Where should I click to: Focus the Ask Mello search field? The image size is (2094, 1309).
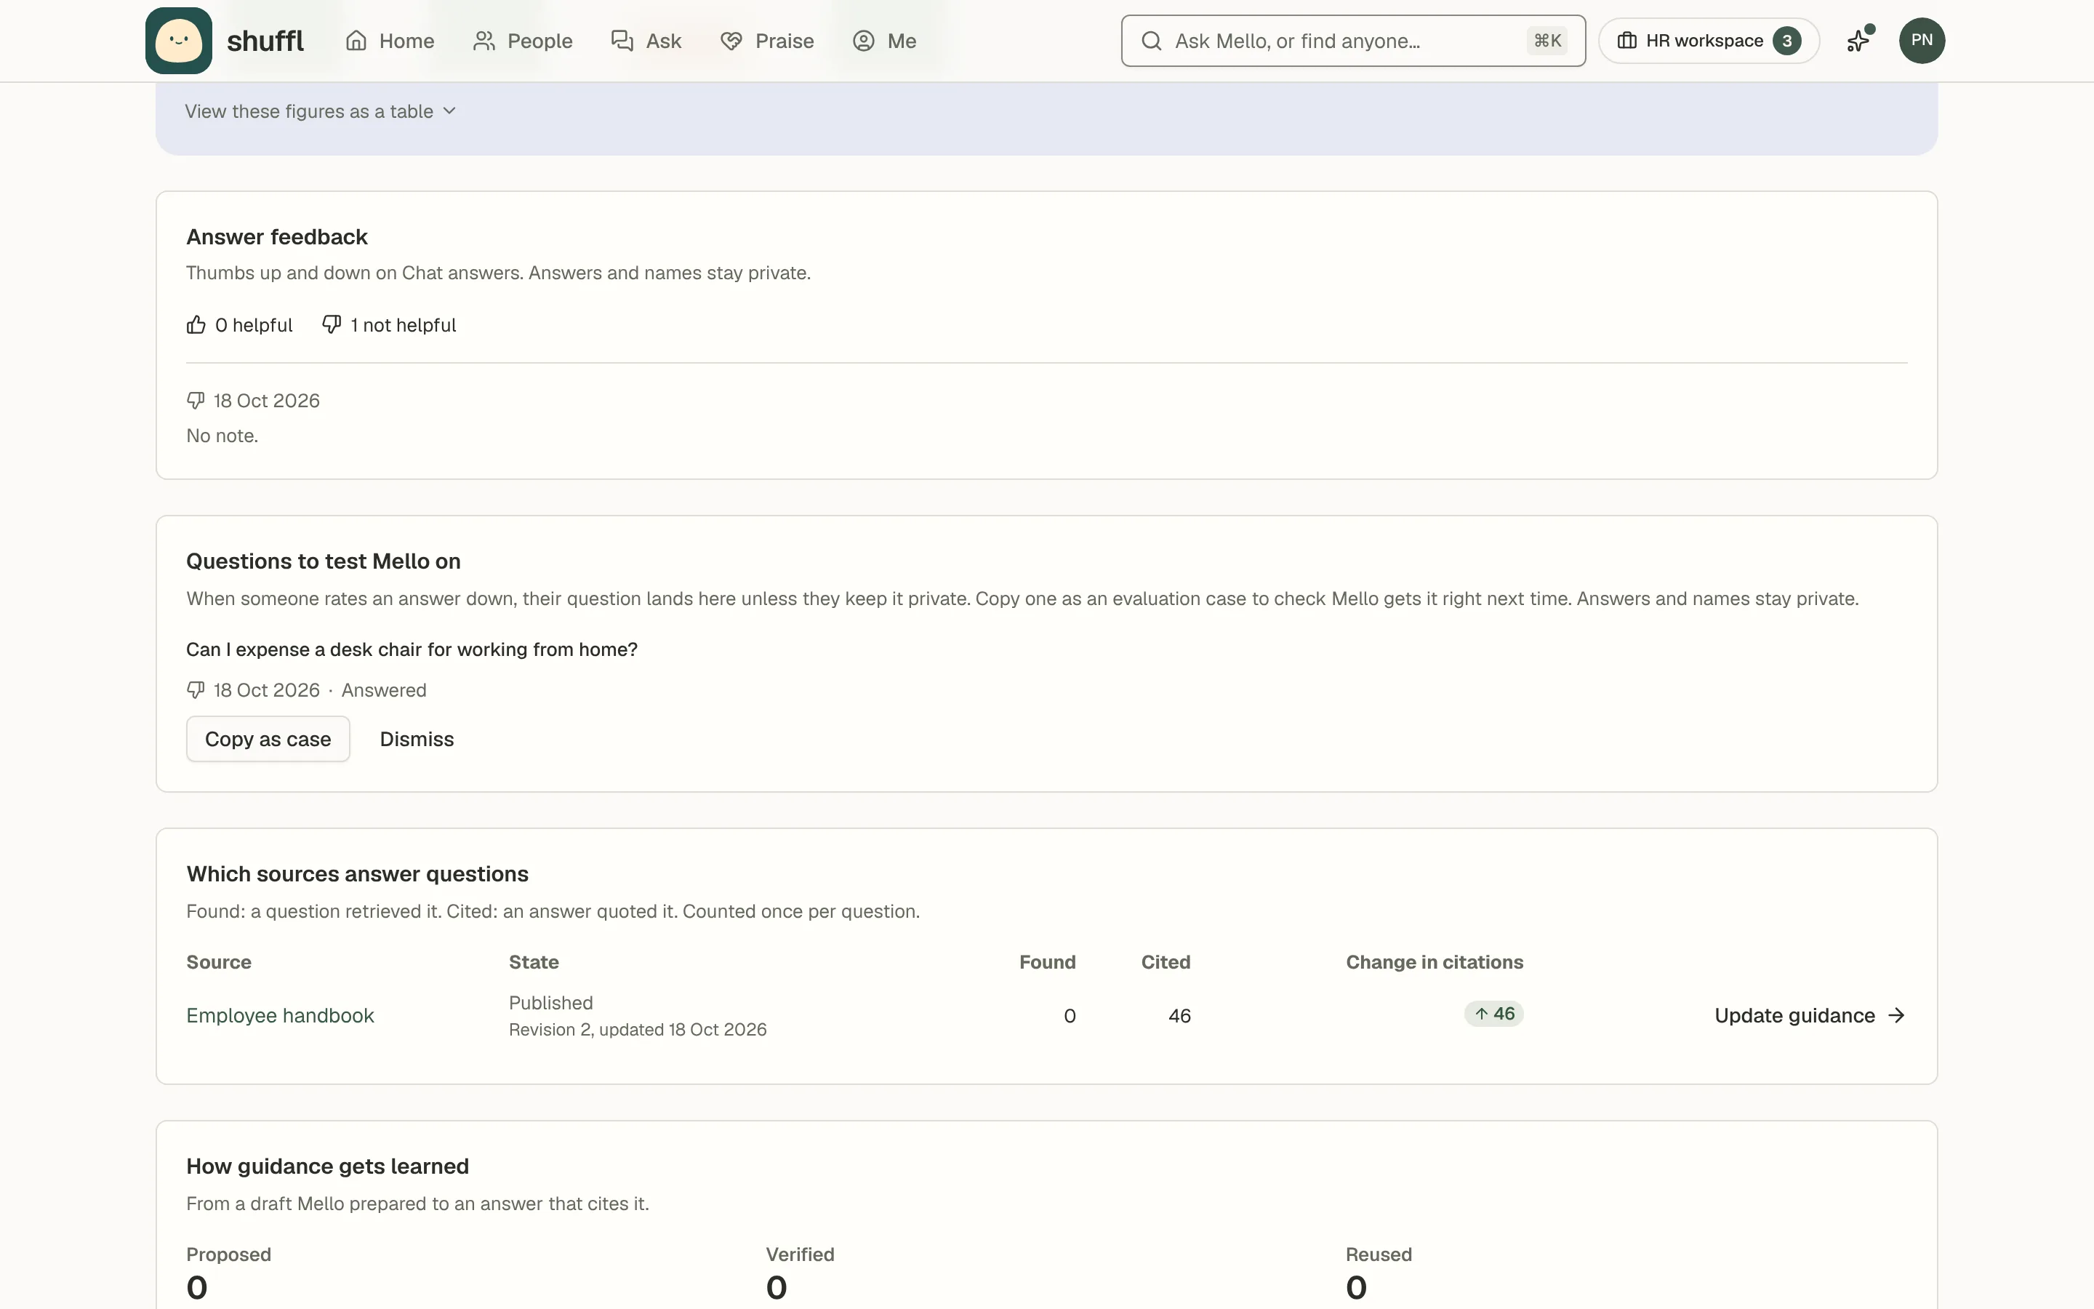point(1352,41)
